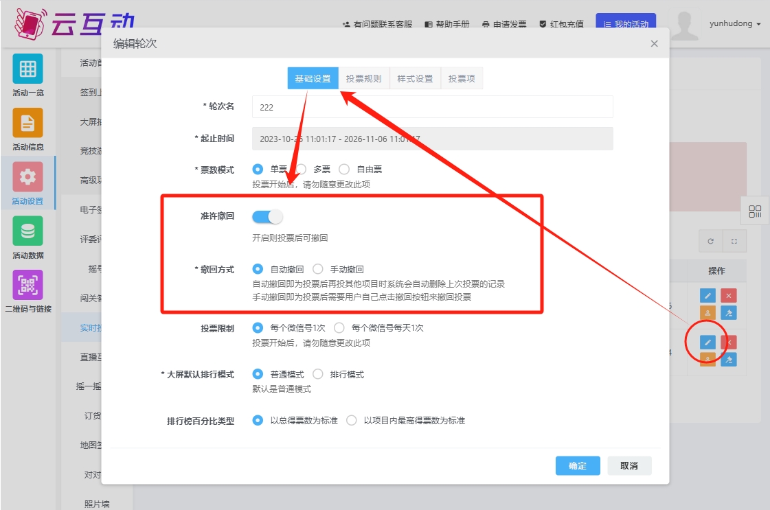
Task: Switch to the 样式设置 tab
Action: point(415,78)
